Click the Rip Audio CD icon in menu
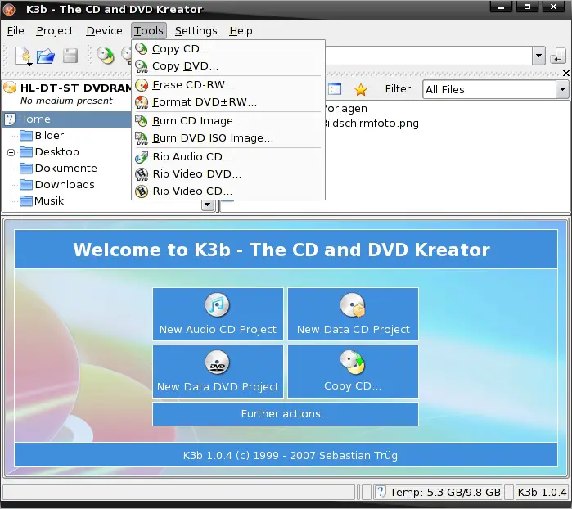Image resolution: width=572 pixels, height=509 pixels. point(142,157)
